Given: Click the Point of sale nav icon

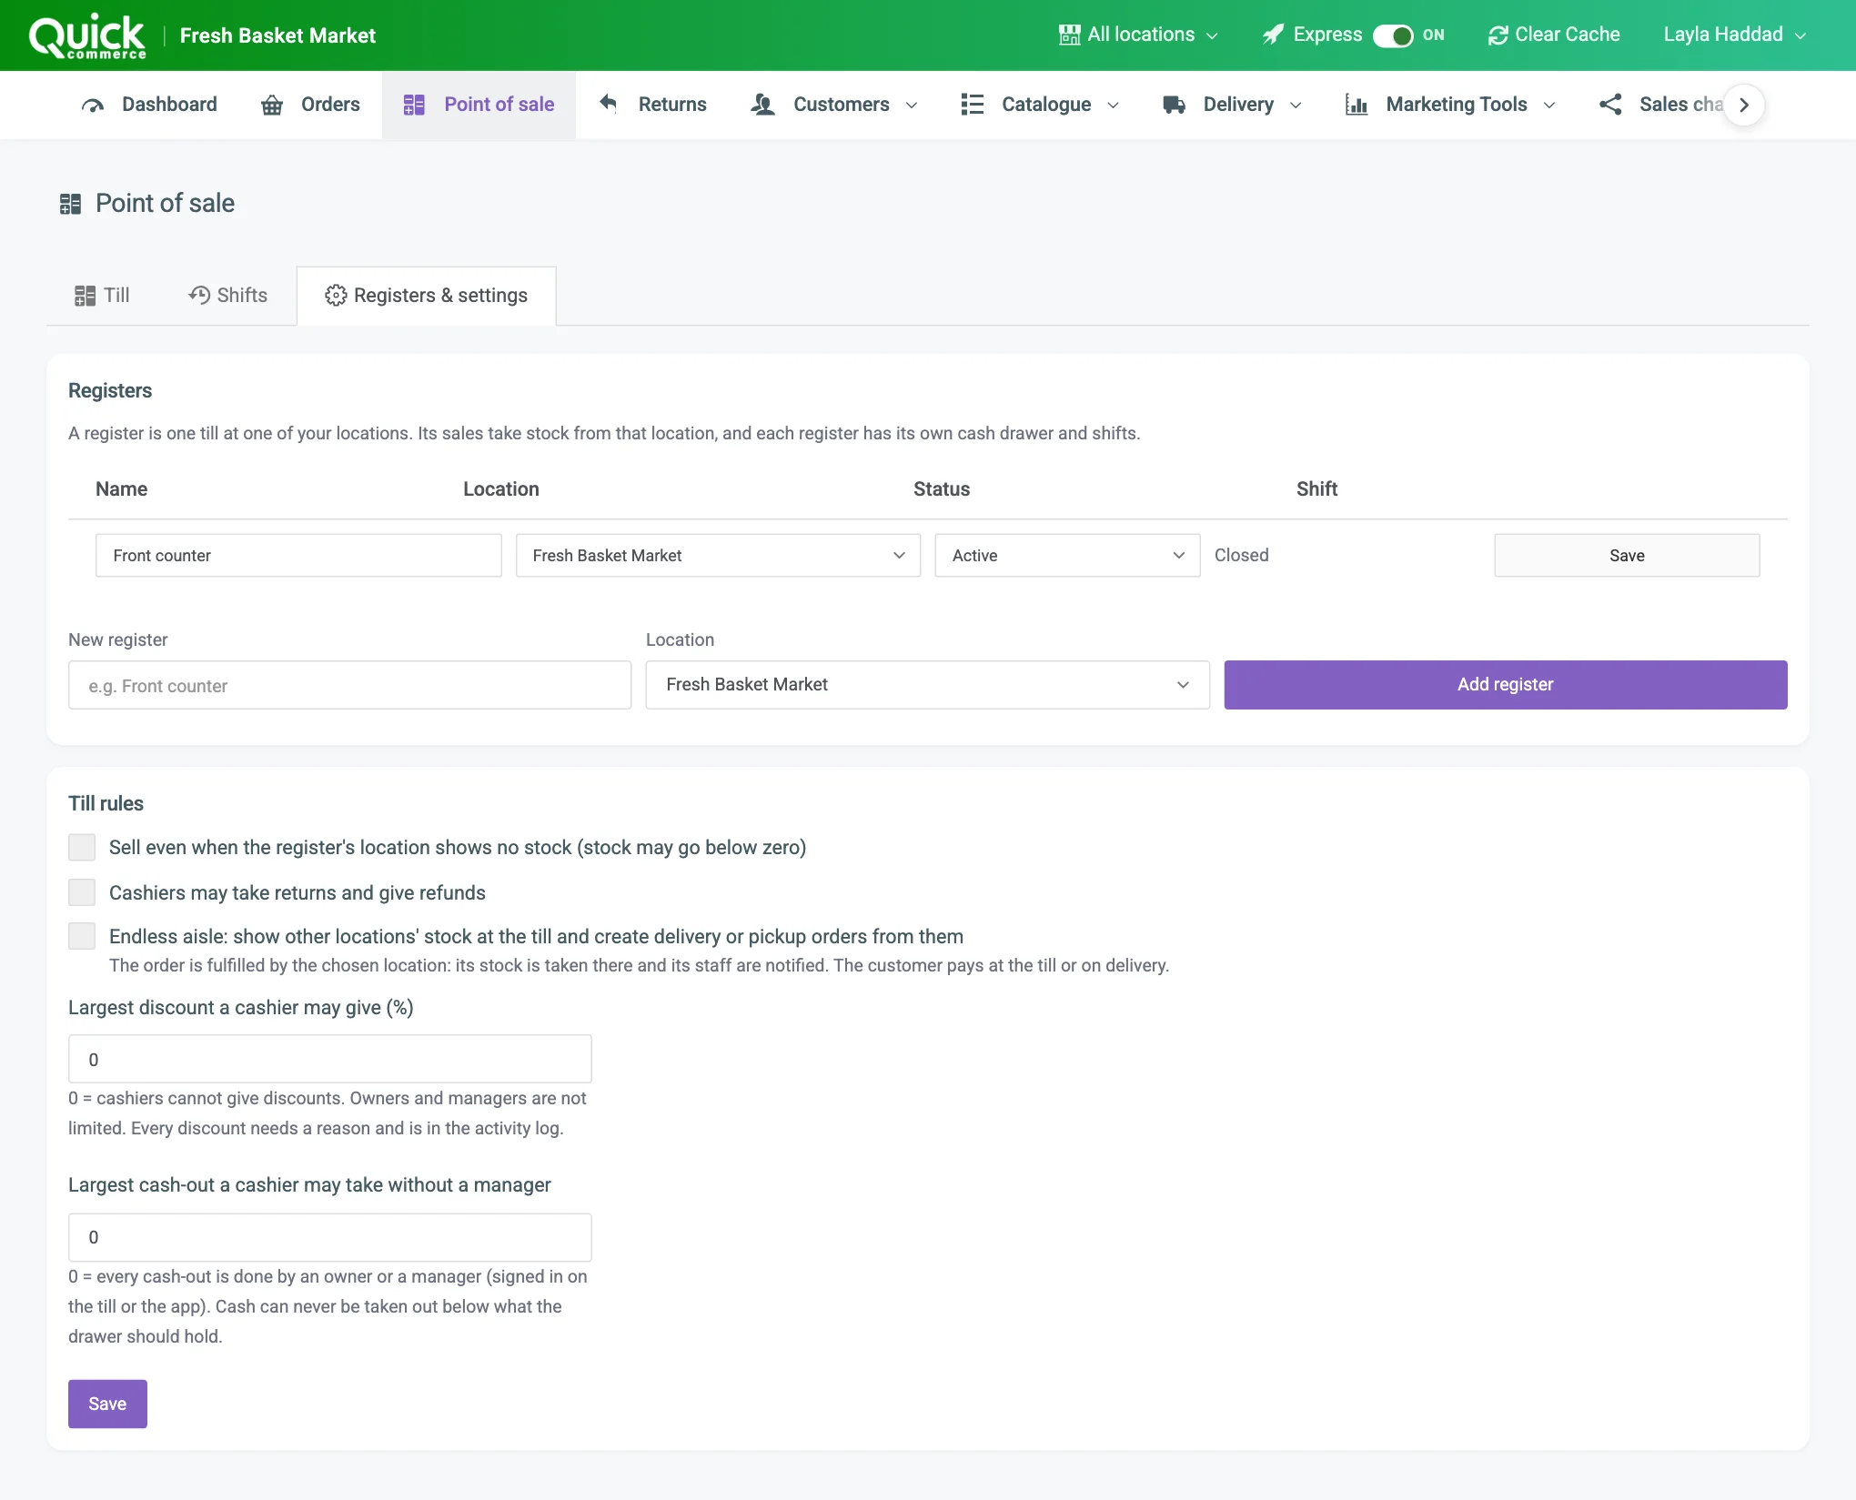Looking at the screenshot, I should tap(414, 105).
